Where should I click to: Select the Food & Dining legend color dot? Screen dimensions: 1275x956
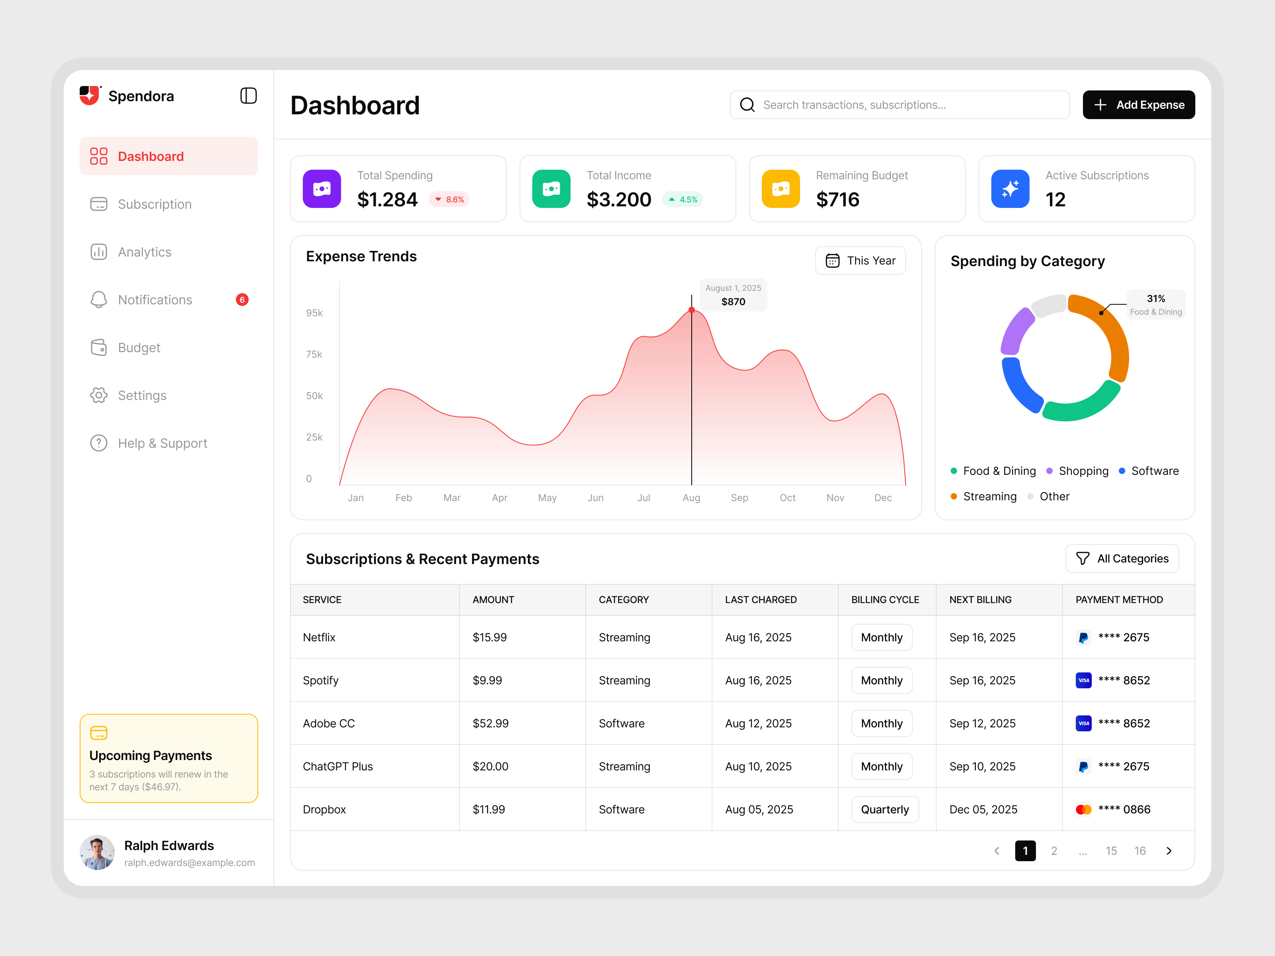(x=954, y=471)
